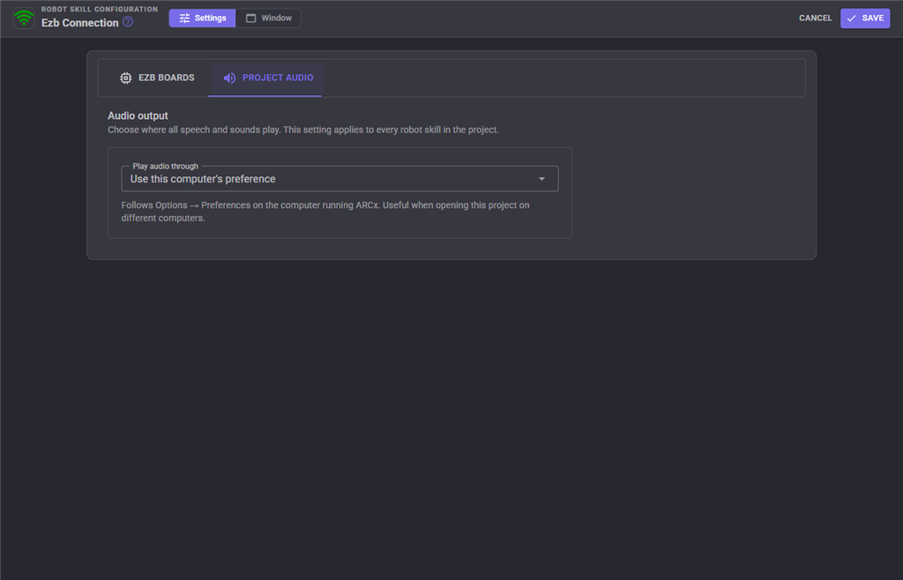Viewport: 903px width, 580px height.
Task: Save the robot skill configuration
Action: click(865, 18)
